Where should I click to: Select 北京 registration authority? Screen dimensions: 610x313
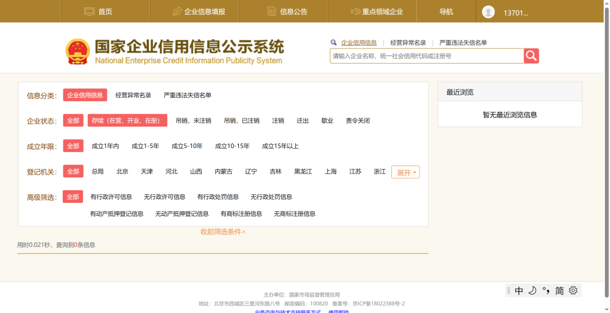(122, 171)
